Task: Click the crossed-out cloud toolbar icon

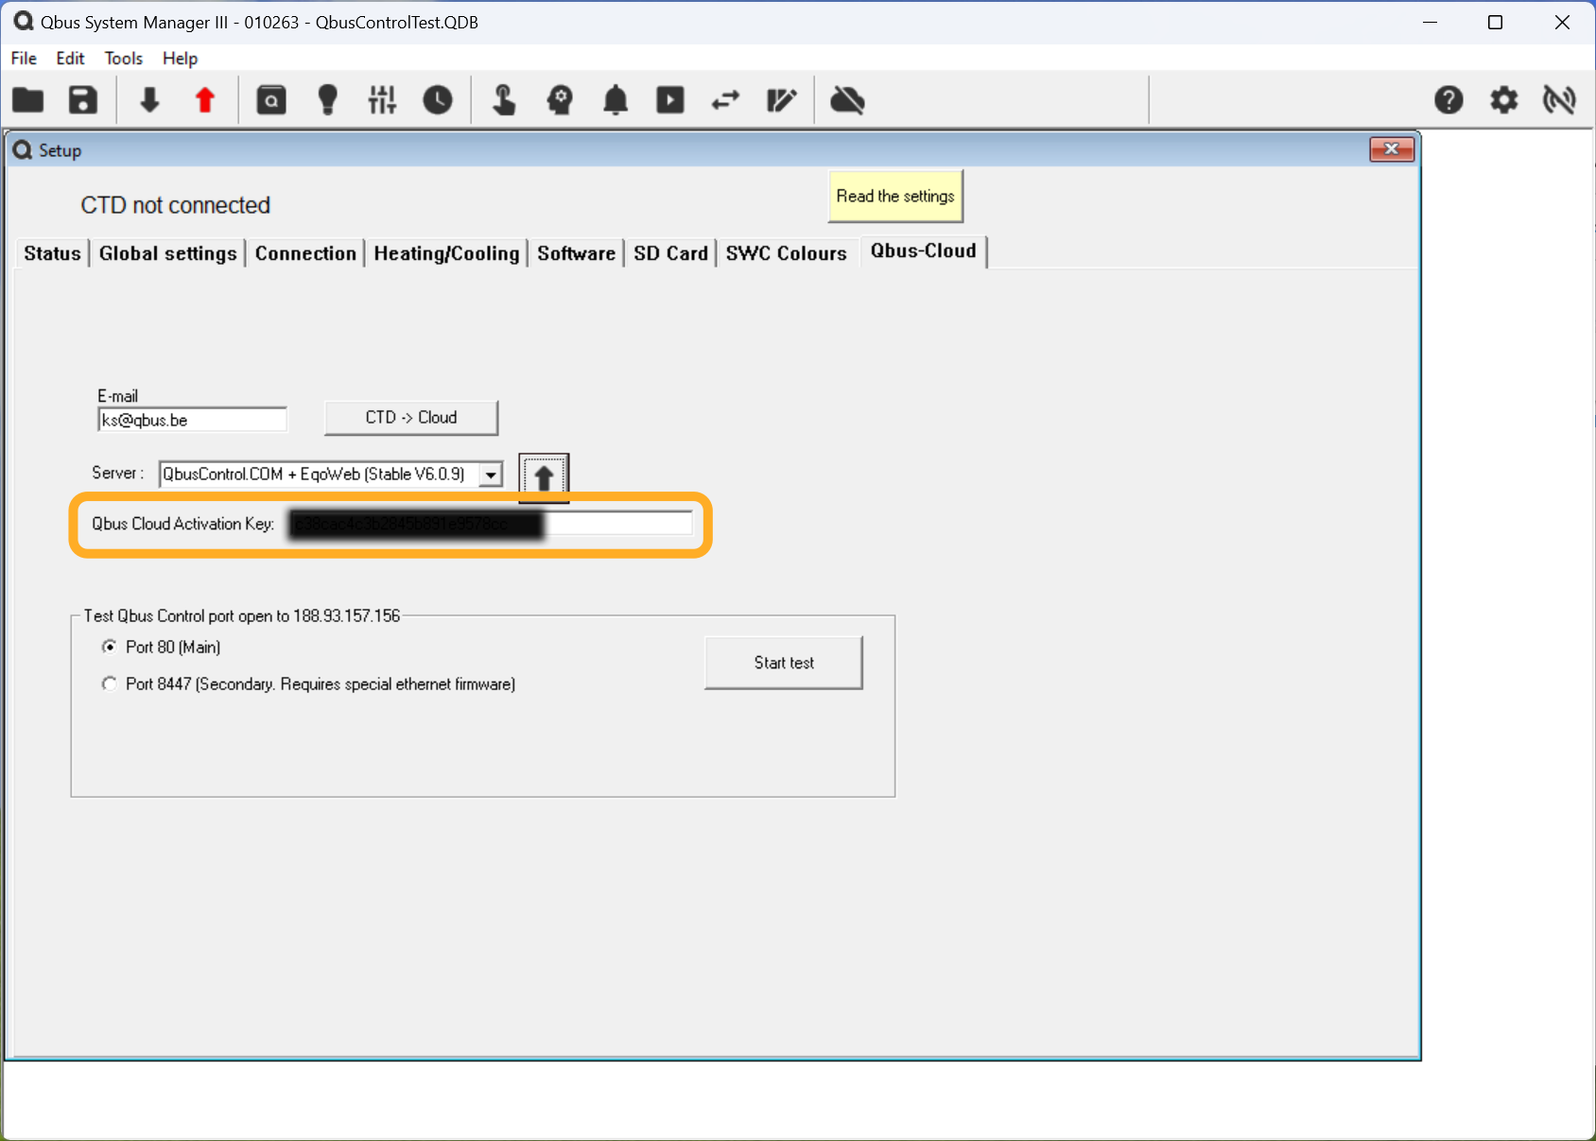Action: (847, 99)
